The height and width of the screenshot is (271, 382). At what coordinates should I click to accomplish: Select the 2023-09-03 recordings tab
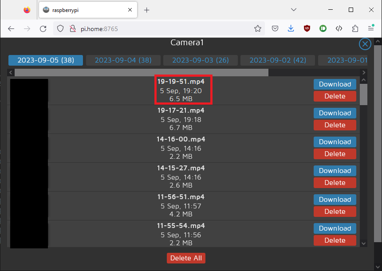coord(200,60)
